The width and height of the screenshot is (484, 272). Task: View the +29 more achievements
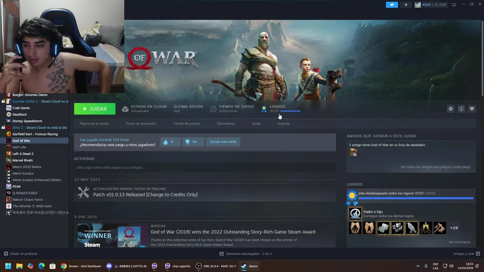(454, 228)
